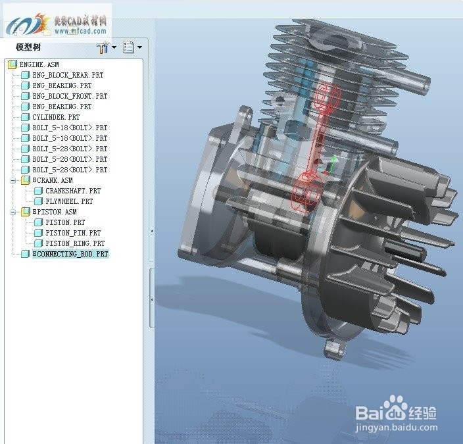Open settings dropdown arrow next to hammer icon
The image size is (463, 444).
coord(114,47)
